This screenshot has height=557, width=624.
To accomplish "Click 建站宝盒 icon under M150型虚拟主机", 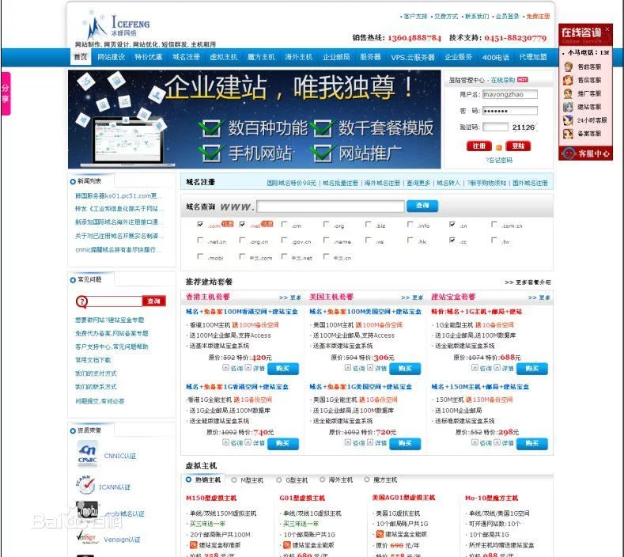I will click(194, 544).
